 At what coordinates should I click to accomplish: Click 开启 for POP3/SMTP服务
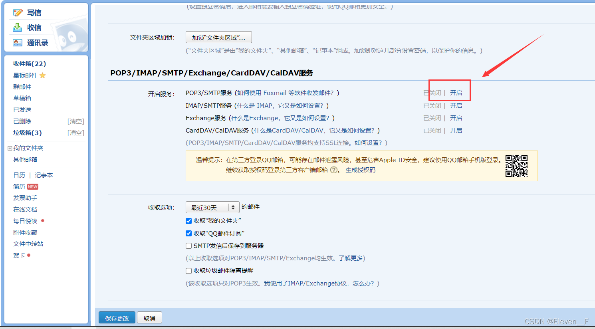456,93
